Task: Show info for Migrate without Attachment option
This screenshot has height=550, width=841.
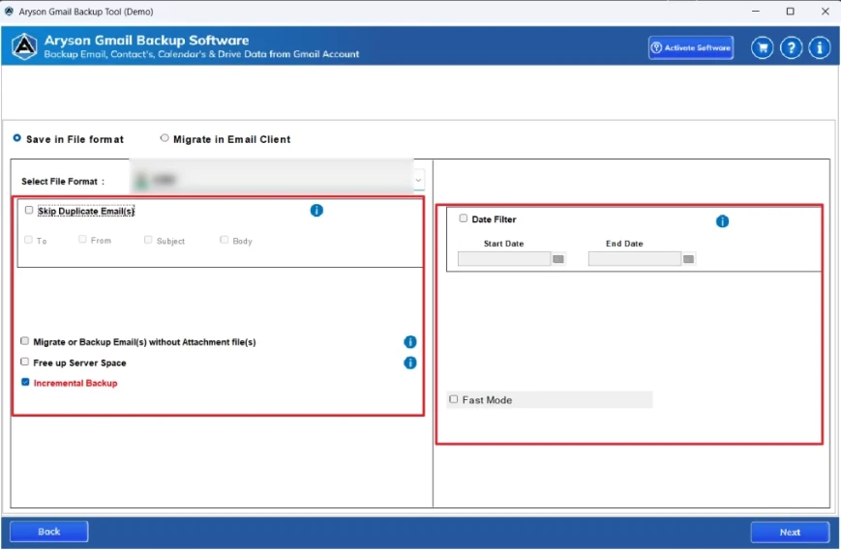Action: pyautogui.click(x=409, y=341)
